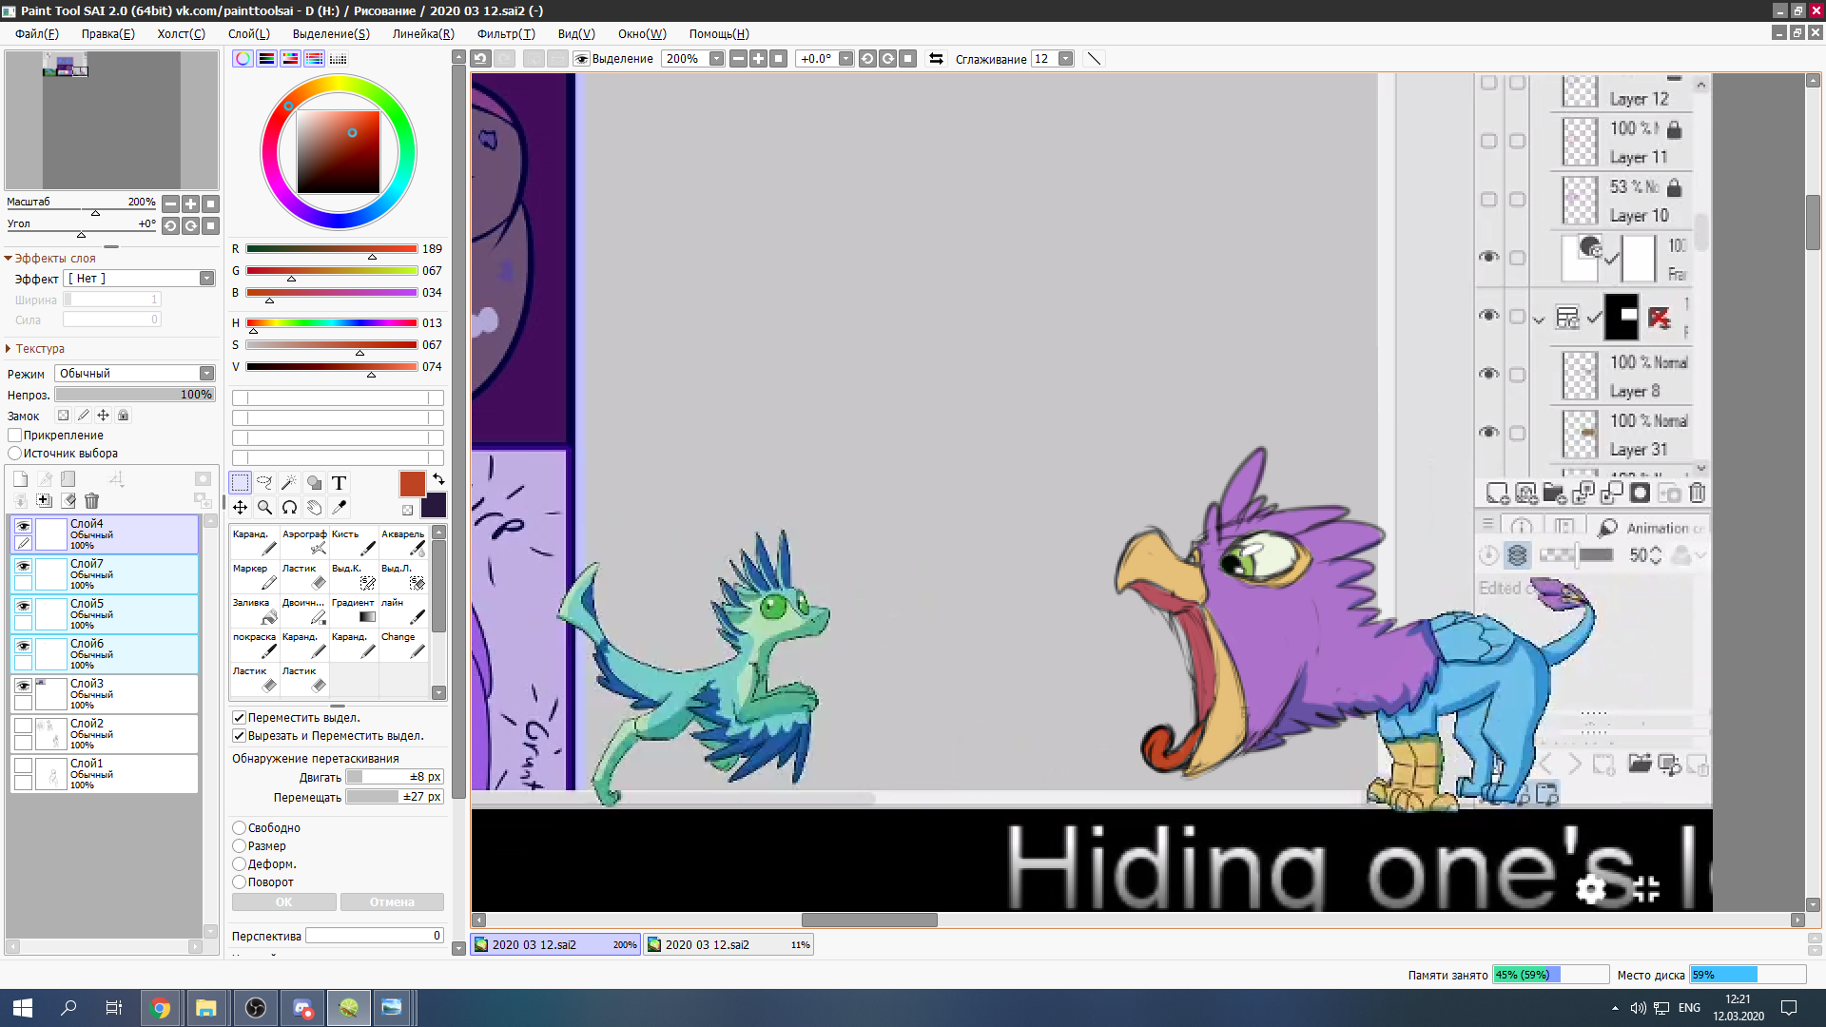Viewport: 1826px width, 1027px height.
Task: Select the Eyedropper tool
Action: click(x=339, y=508)
